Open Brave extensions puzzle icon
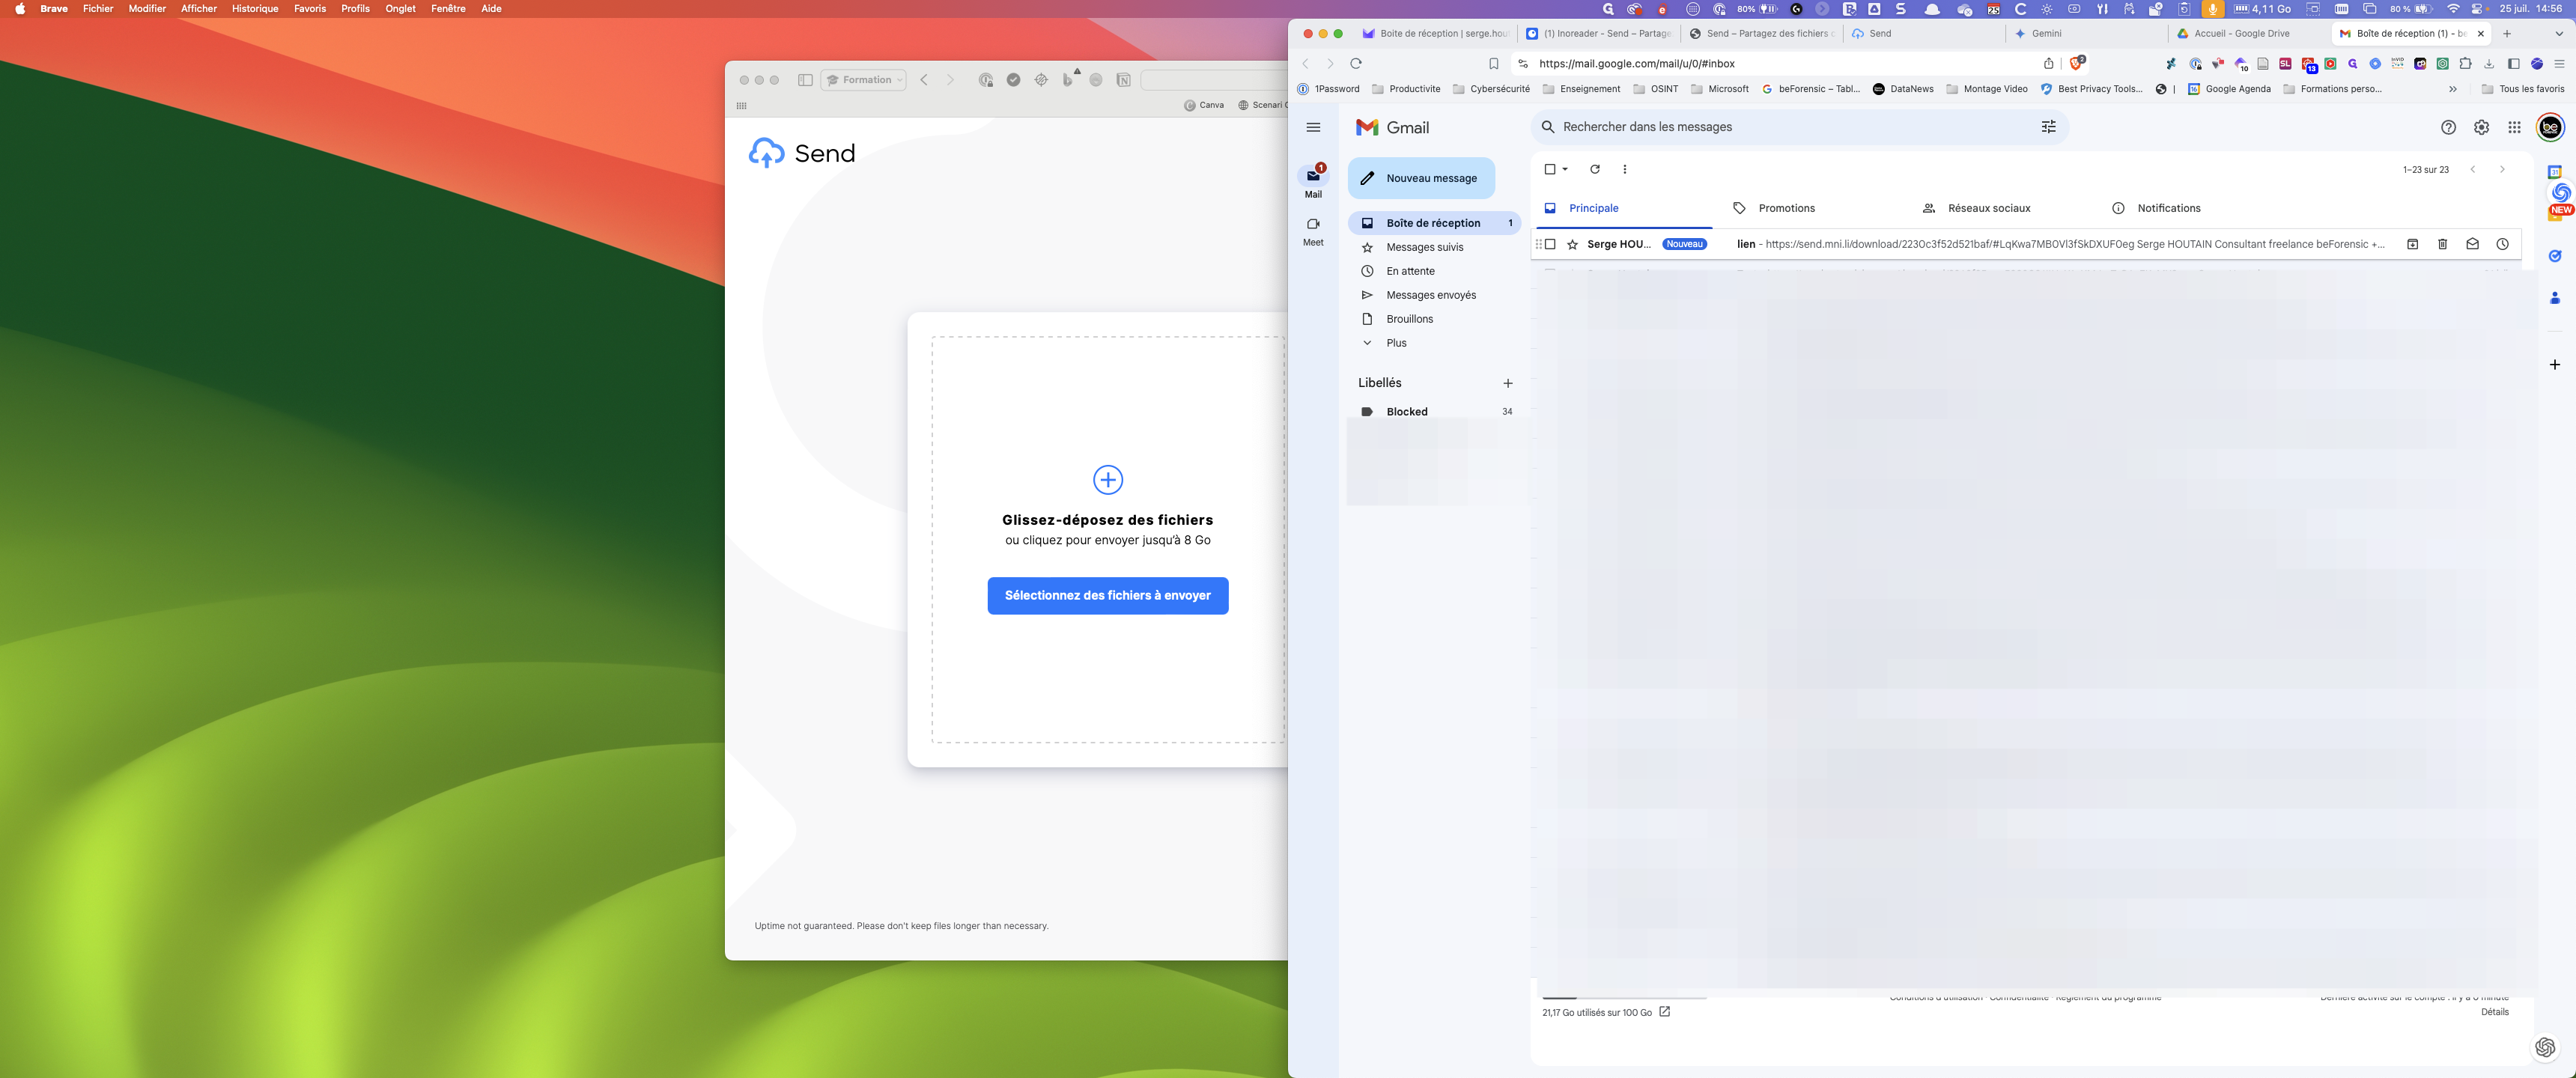The width and height of the screenshot is (2576, 1078). [2465, 63]
